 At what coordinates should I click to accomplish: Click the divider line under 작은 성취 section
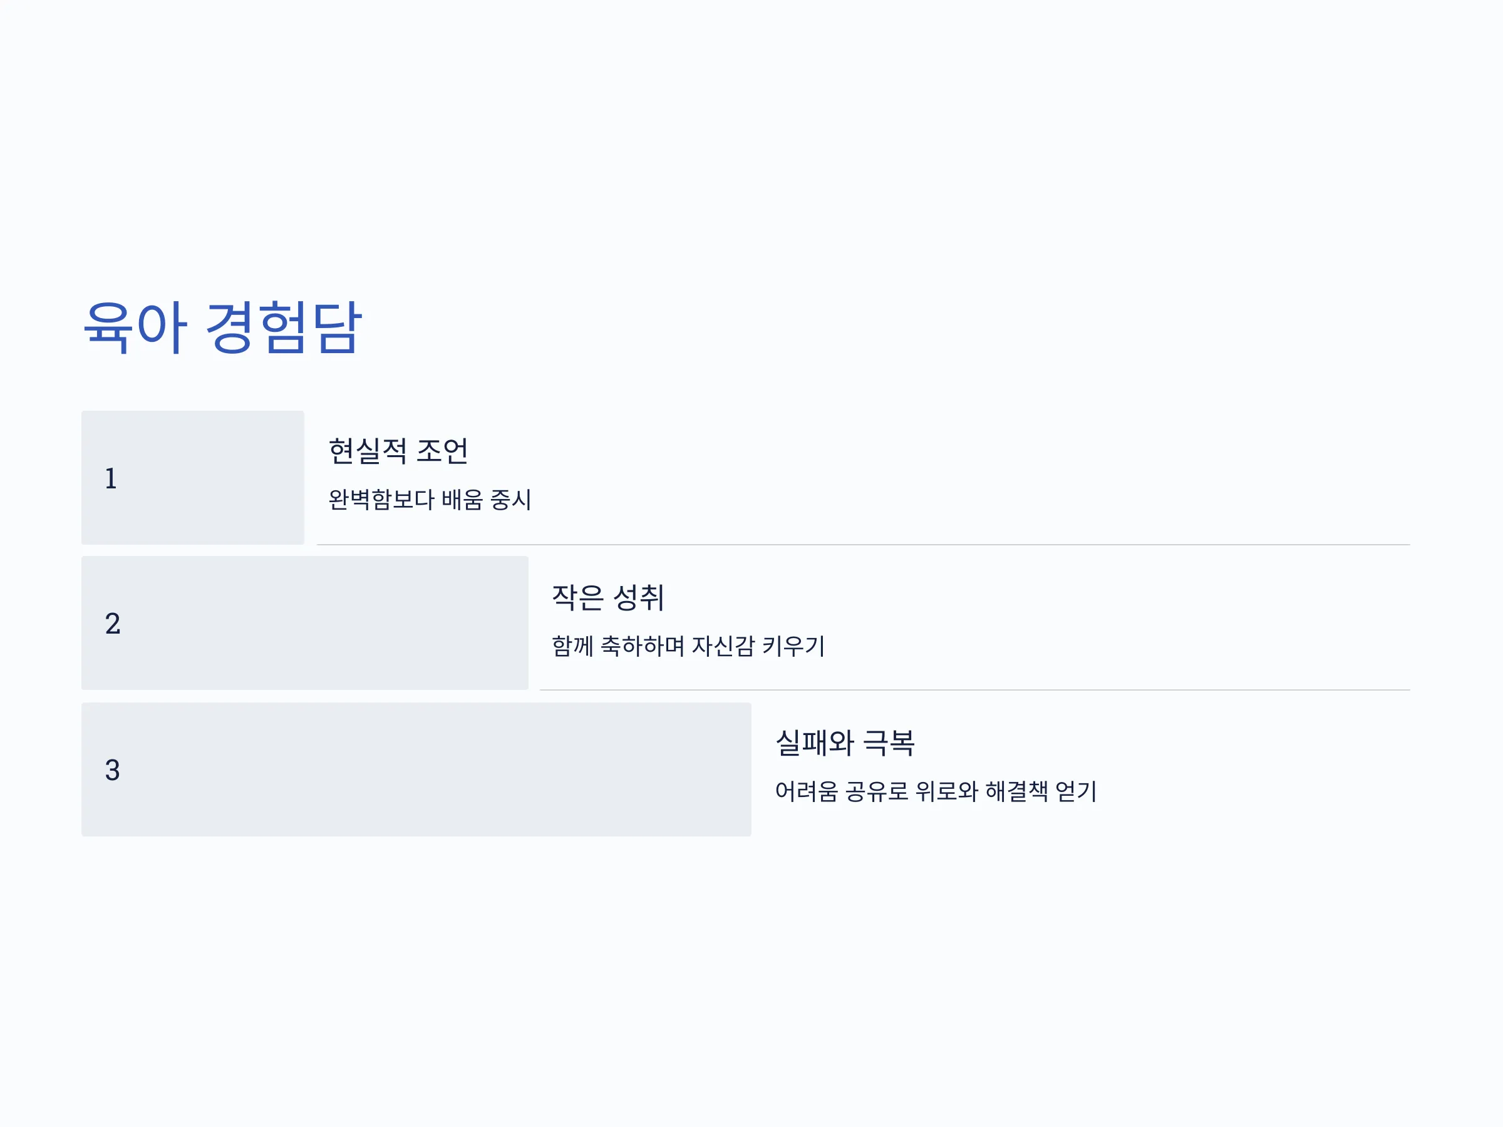pos(975,690)
